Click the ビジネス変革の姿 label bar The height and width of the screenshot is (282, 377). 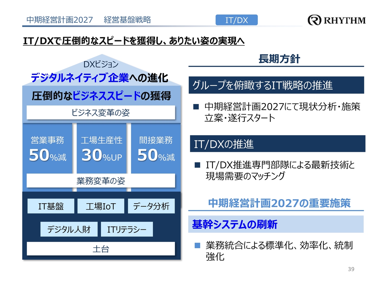[101, 113]
